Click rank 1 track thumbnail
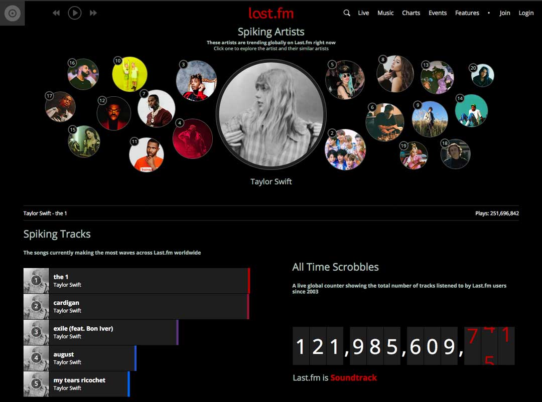The height and width of the screenshot is (402, 542). pyautogui.click(x=36, y=281)
